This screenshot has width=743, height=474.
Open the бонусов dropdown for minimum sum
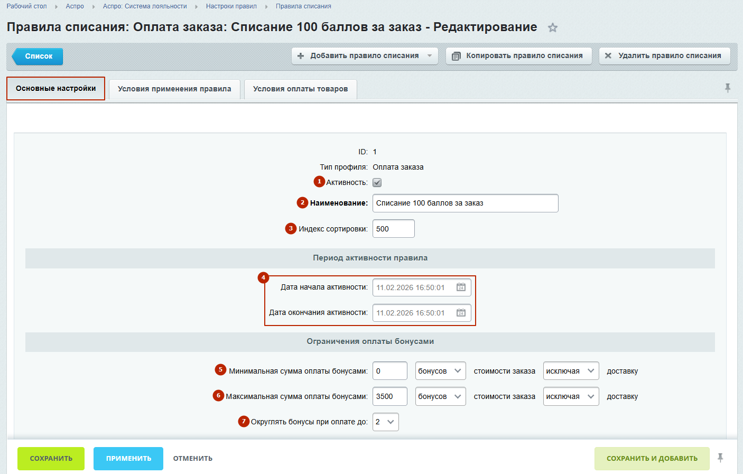tap(440, 371)
